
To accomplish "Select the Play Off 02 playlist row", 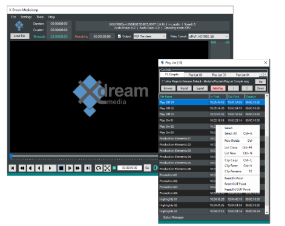I will (212, 108).
